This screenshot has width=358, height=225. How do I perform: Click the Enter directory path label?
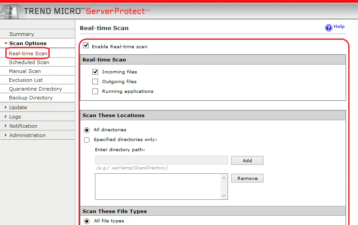[x=120, y=150]
